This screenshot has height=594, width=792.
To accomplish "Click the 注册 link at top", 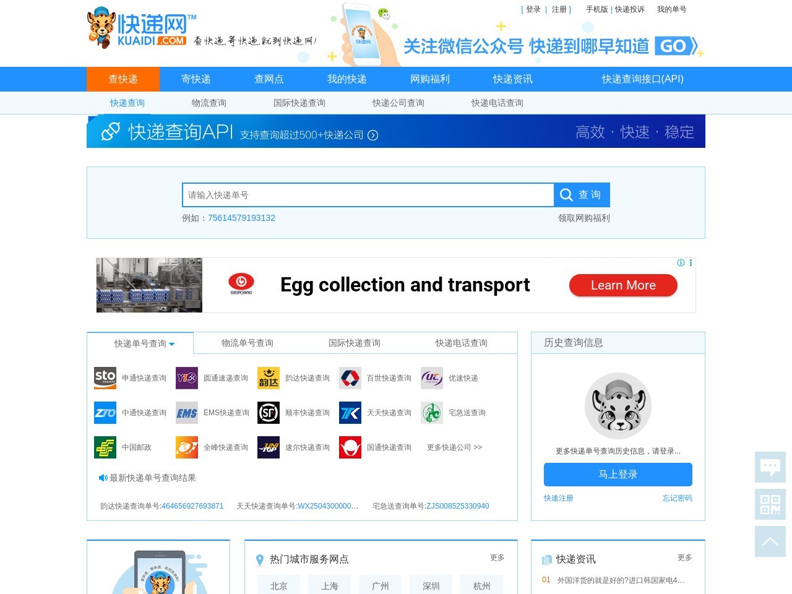I will [x=559, y=9].
